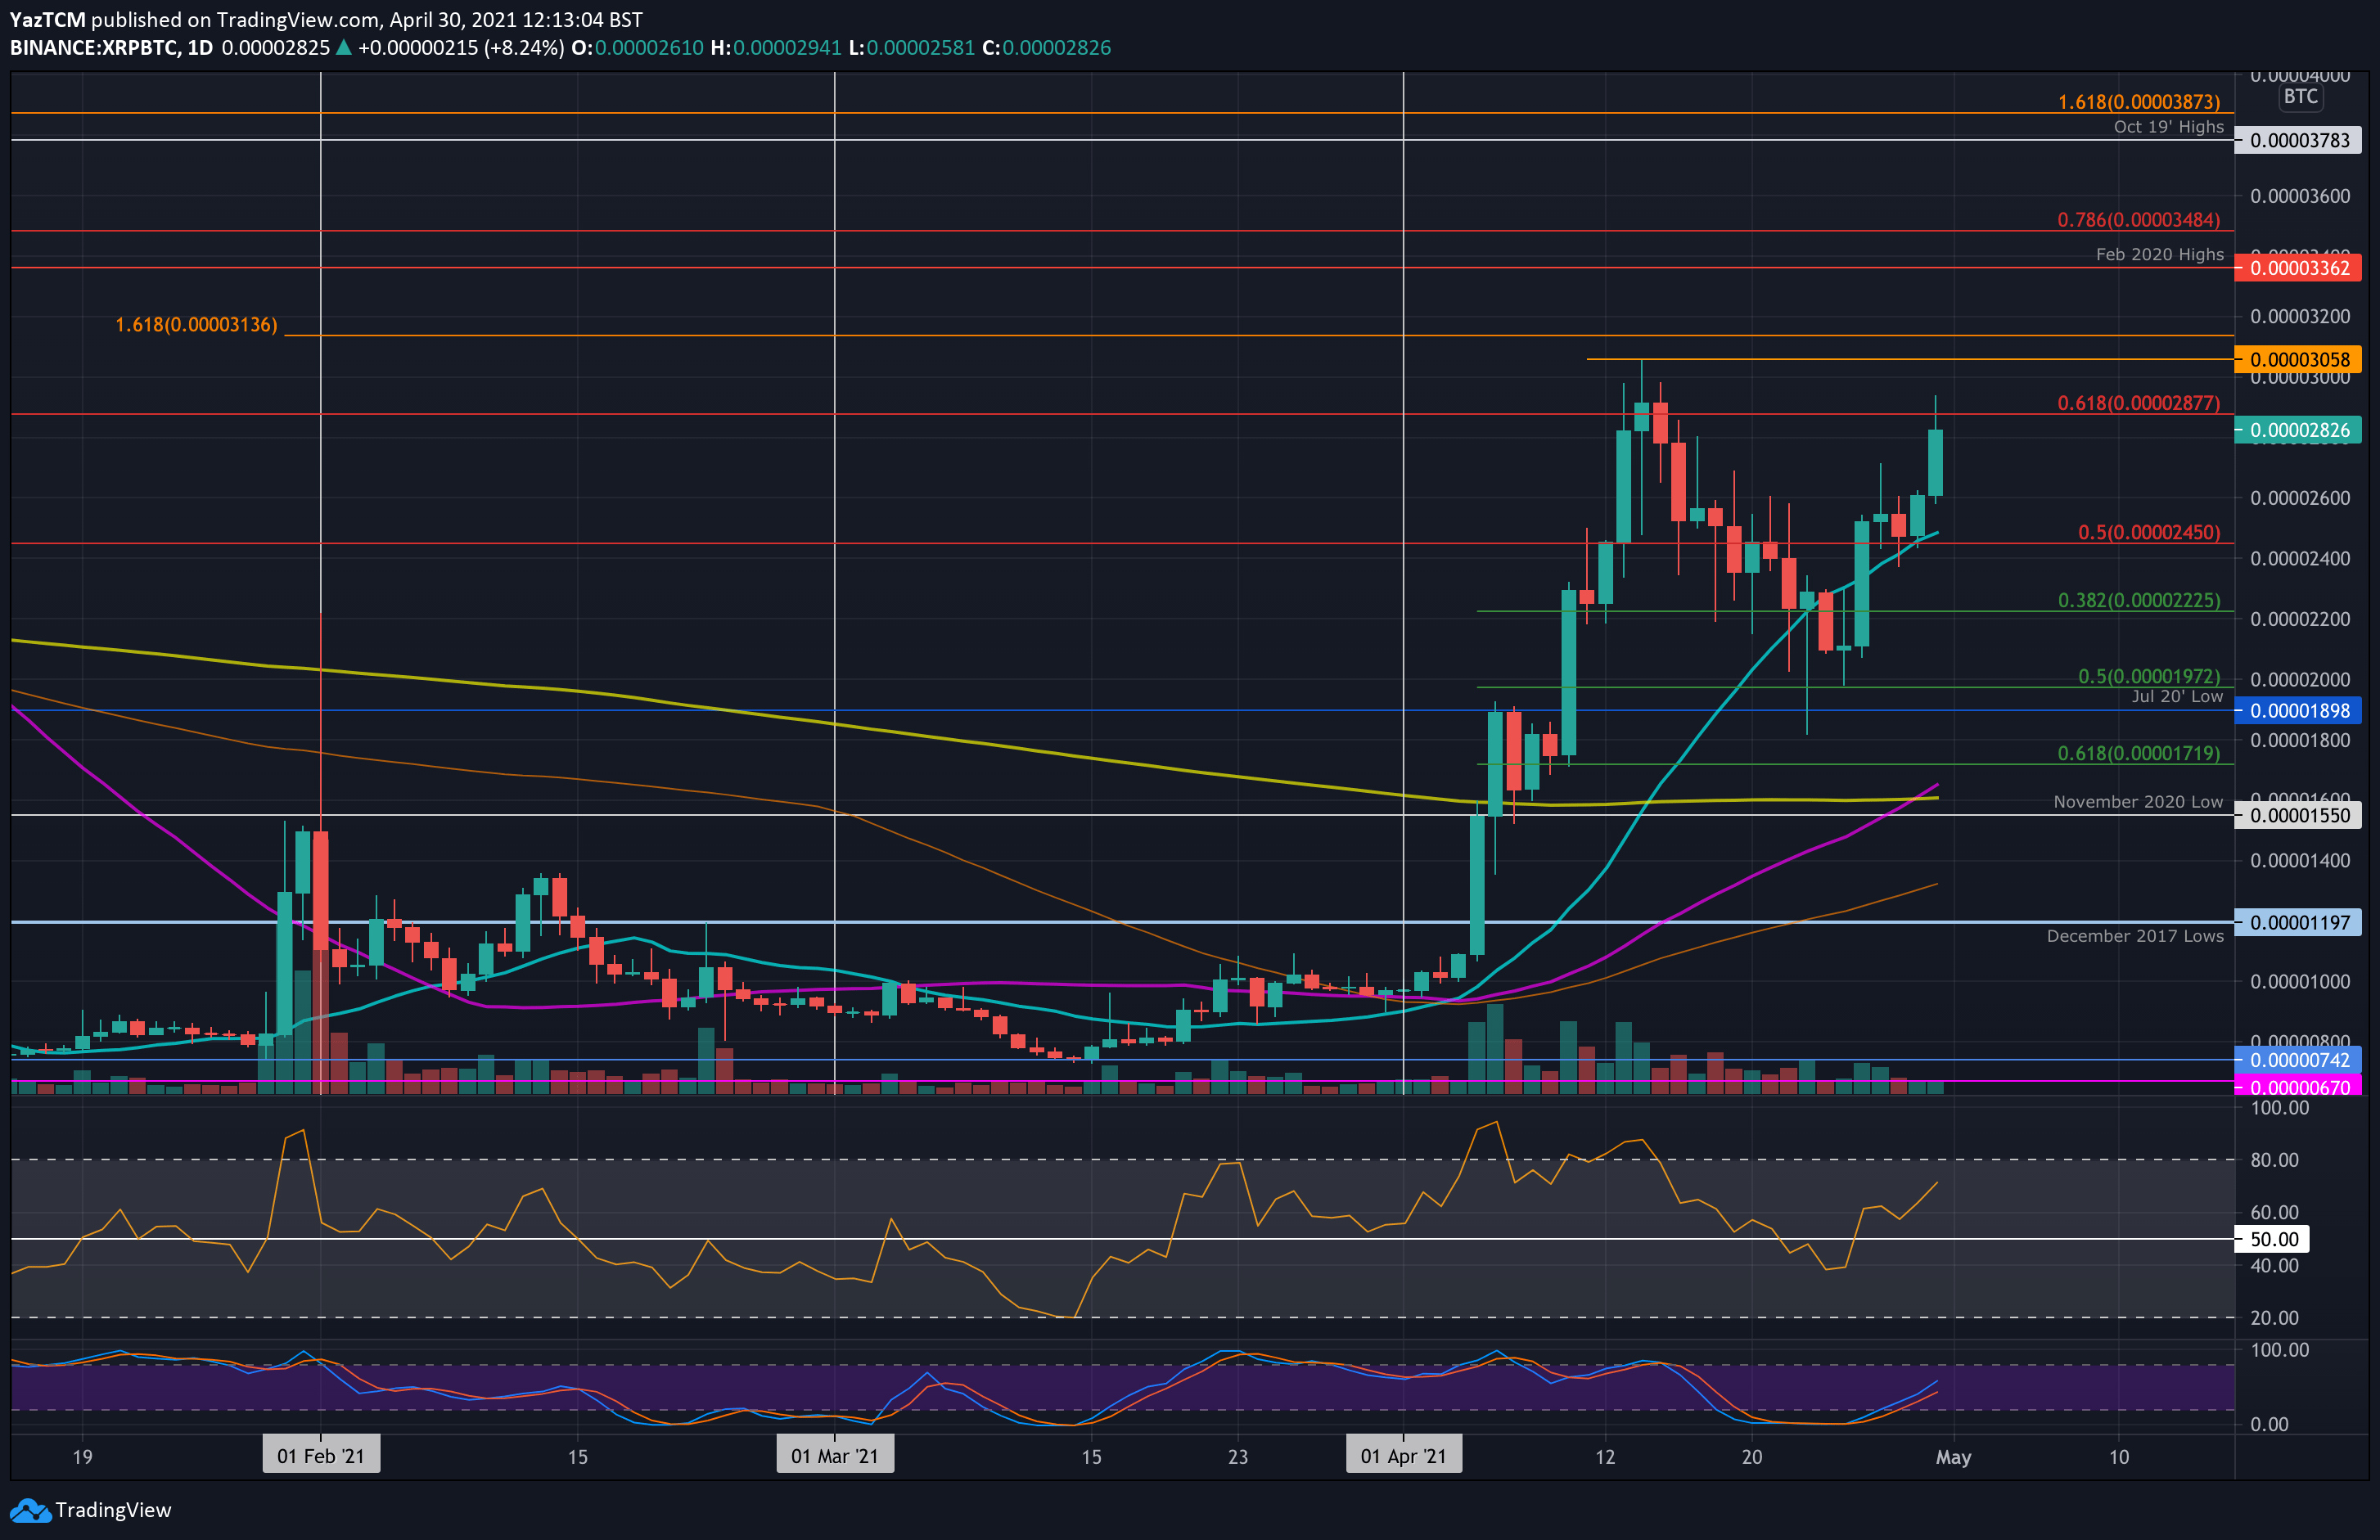Select the 01 Apr '21 date marker

(x=1403, y=1455)
